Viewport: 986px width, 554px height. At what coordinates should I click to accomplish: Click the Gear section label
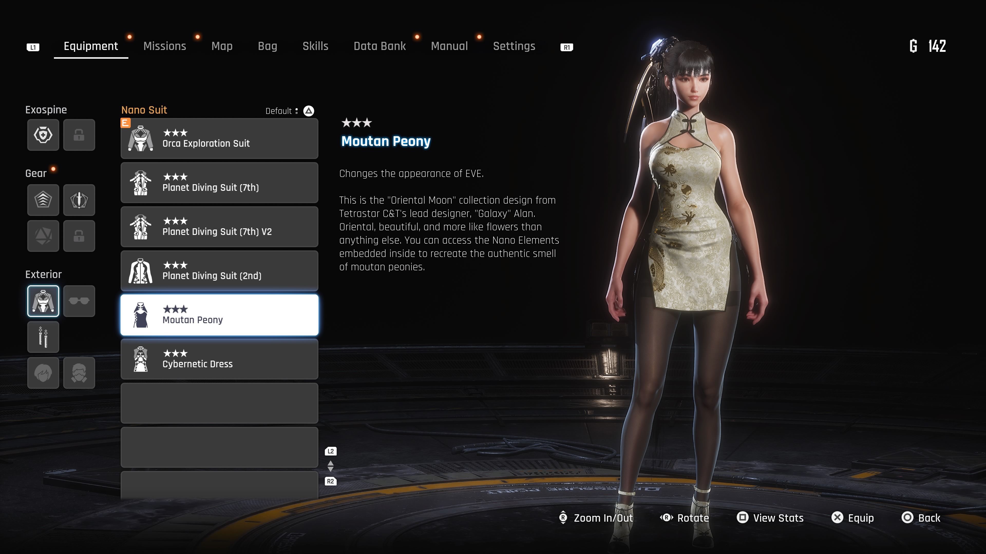36,173
